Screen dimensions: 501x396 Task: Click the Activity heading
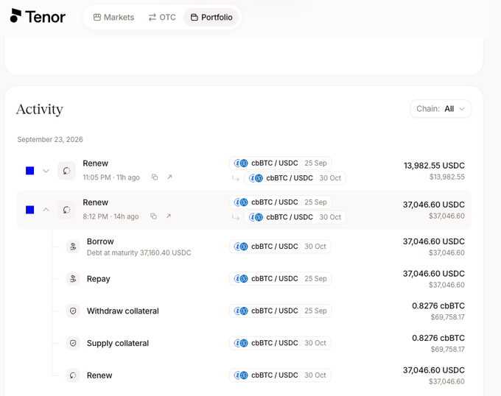(40, 109)
